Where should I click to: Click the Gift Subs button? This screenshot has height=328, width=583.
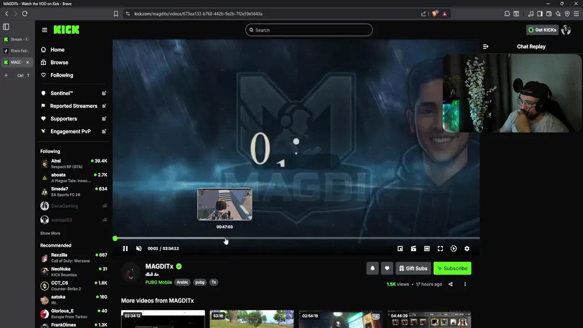point(413,268)
